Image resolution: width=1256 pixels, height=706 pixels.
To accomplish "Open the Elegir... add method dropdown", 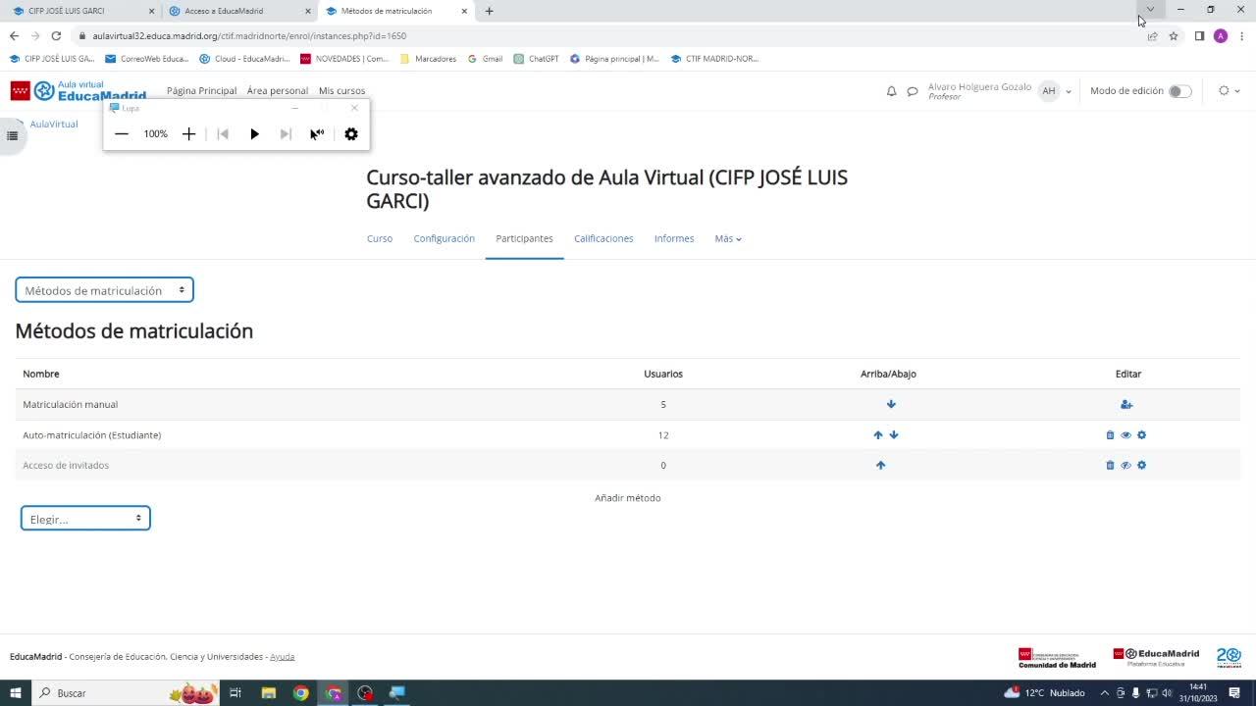I will (x=85, y=519).
